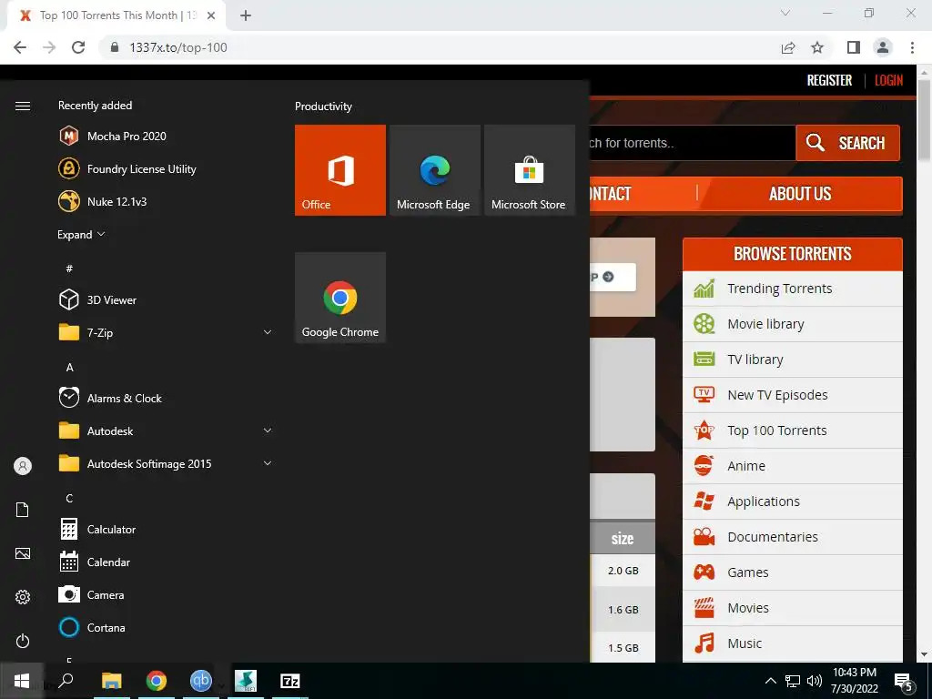Open qBittorrent from taskbar

coord(201,681)
